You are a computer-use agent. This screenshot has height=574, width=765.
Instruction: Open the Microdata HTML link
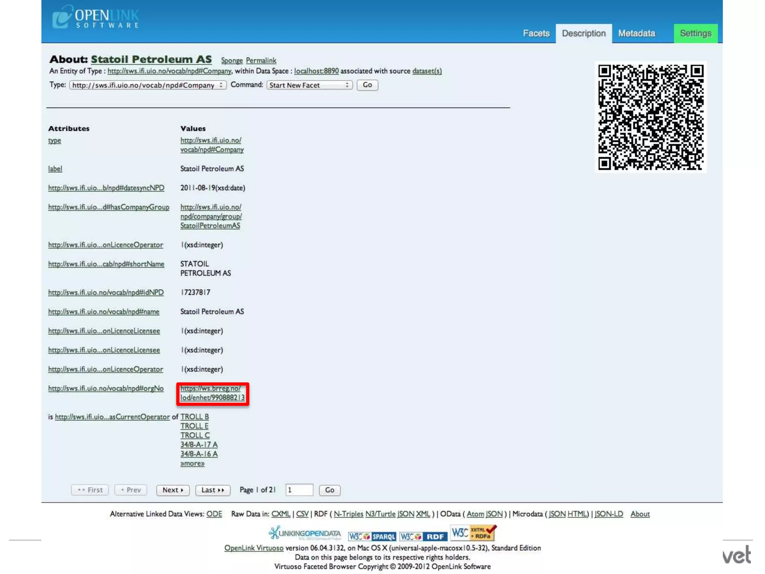[x=577, y=514]
